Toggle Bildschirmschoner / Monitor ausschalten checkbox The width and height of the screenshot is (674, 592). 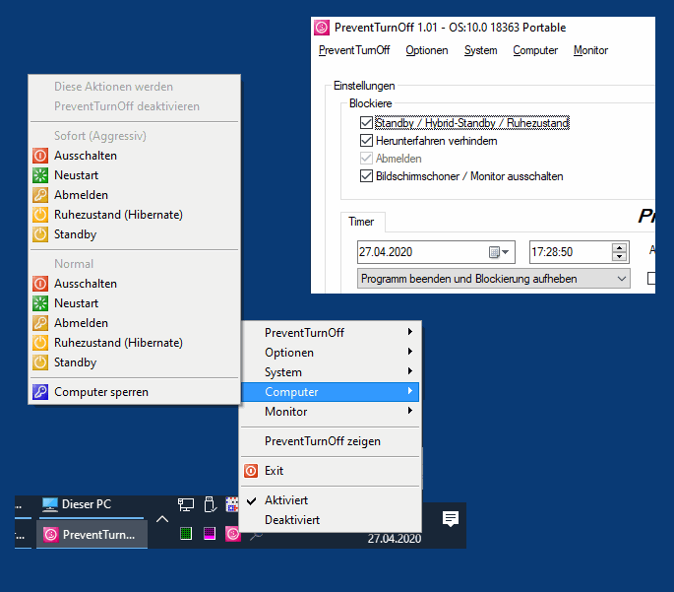[x=366, y=176]
